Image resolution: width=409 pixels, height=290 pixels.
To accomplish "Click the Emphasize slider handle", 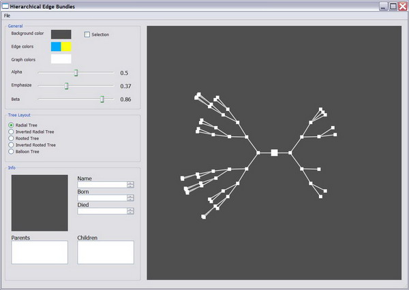I will [66, 86].
